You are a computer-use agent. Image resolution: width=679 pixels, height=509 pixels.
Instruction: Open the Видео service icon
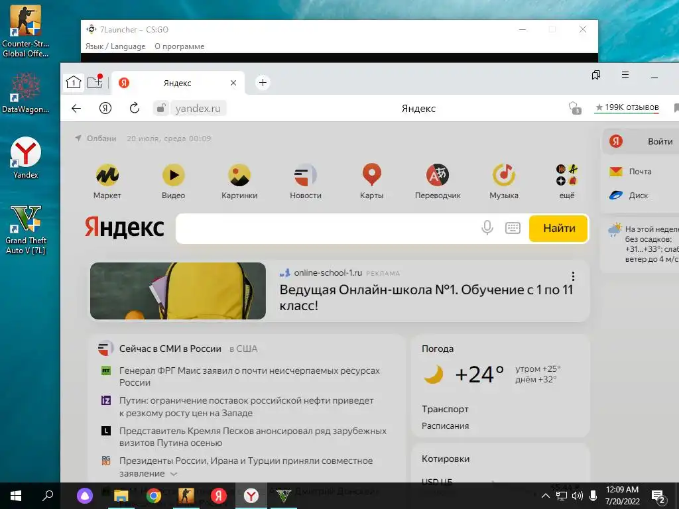[x=173, y=175]
